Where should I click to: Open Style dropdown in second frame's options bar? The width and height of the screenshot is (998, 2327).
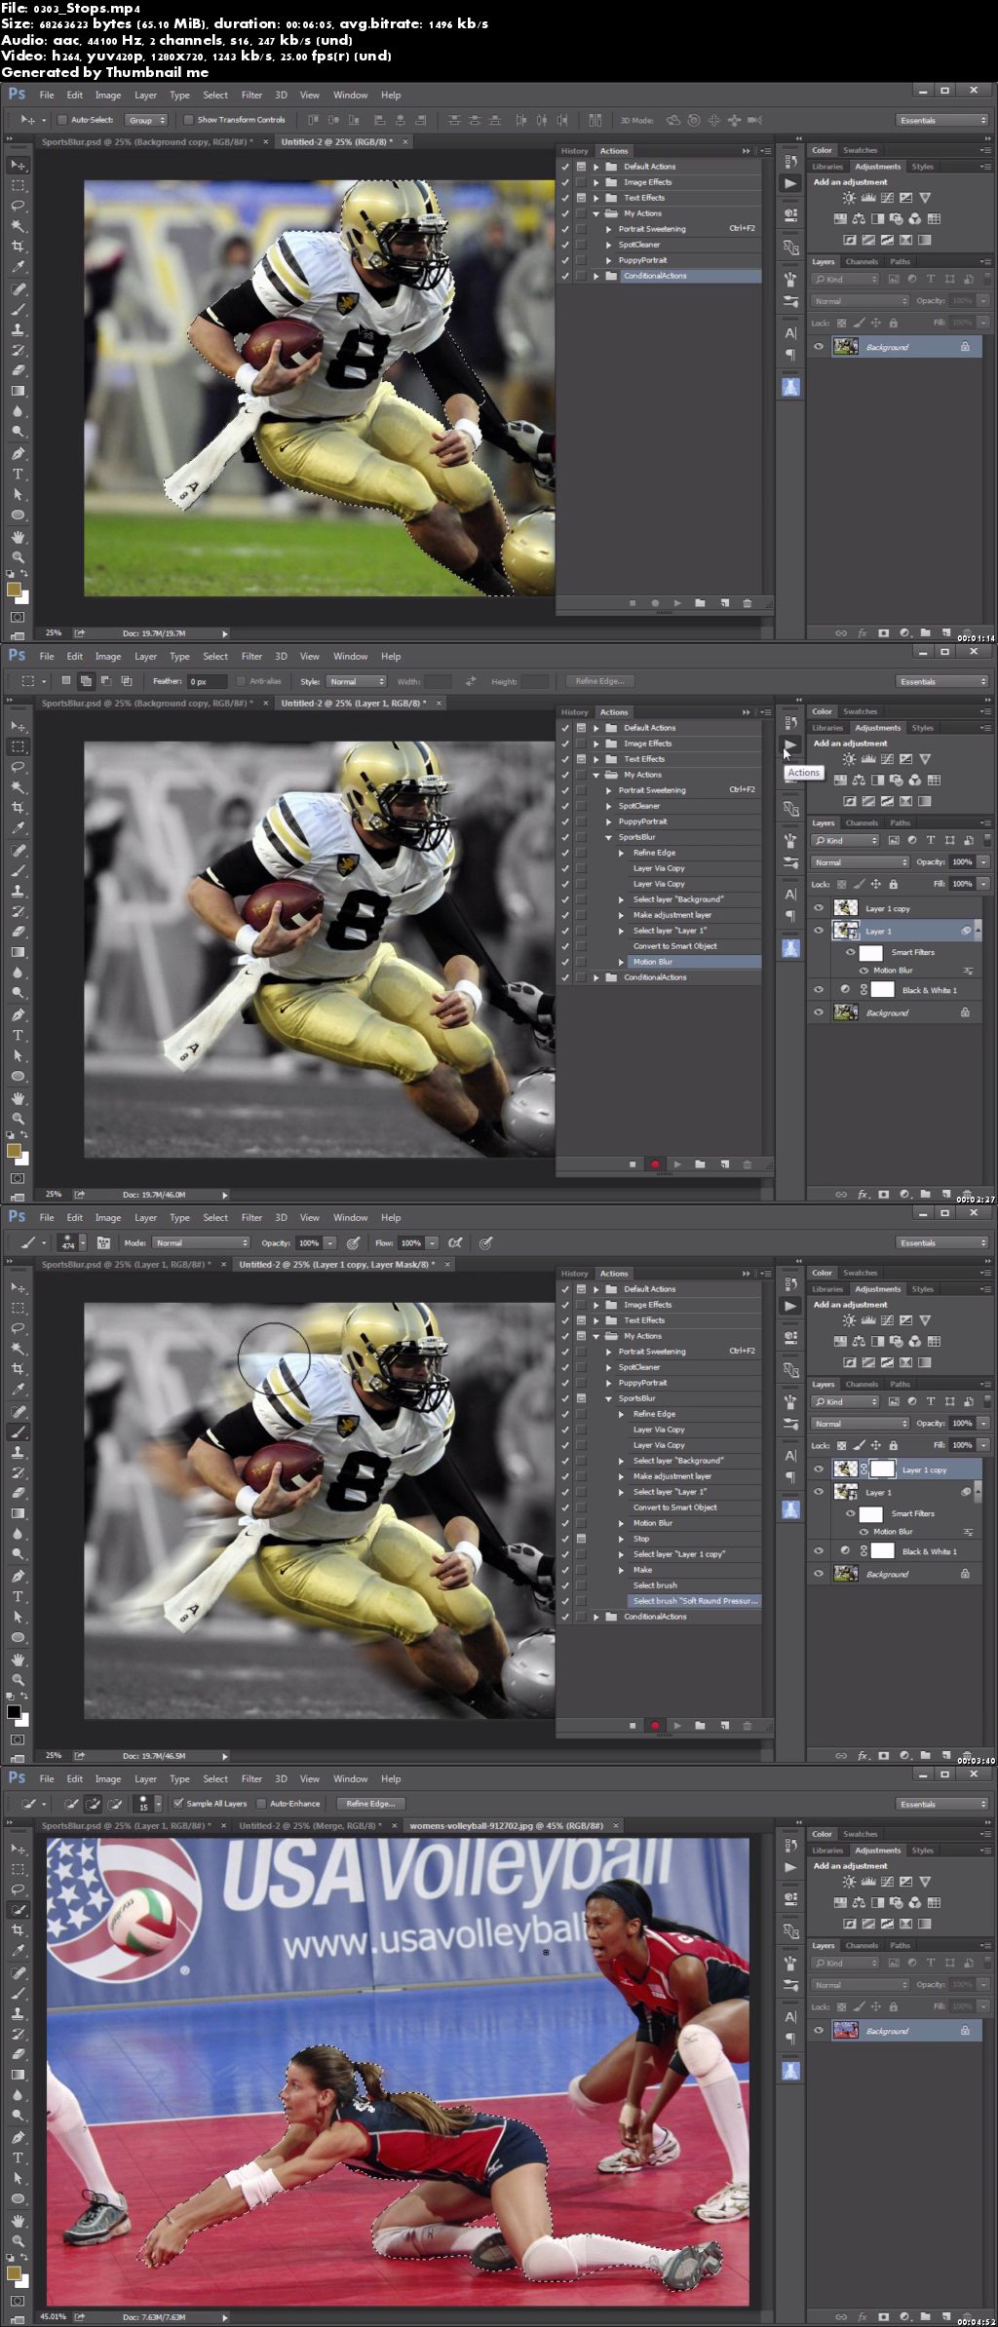357,681
